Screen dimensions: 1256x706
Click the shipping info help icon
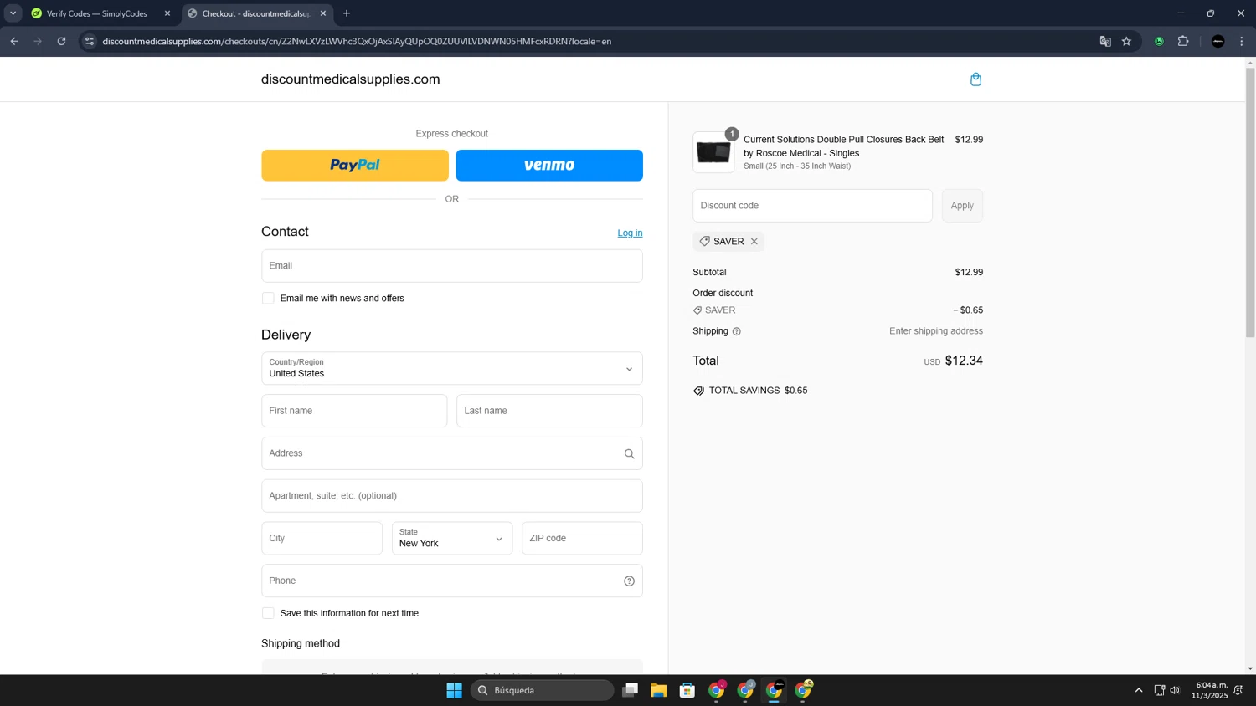coord(737,331)
